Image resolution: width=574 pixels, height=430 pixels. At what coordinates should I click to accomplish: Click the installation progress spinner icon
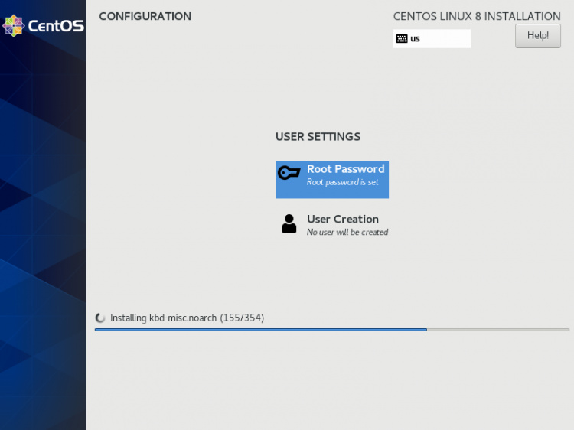click(99, 318)
